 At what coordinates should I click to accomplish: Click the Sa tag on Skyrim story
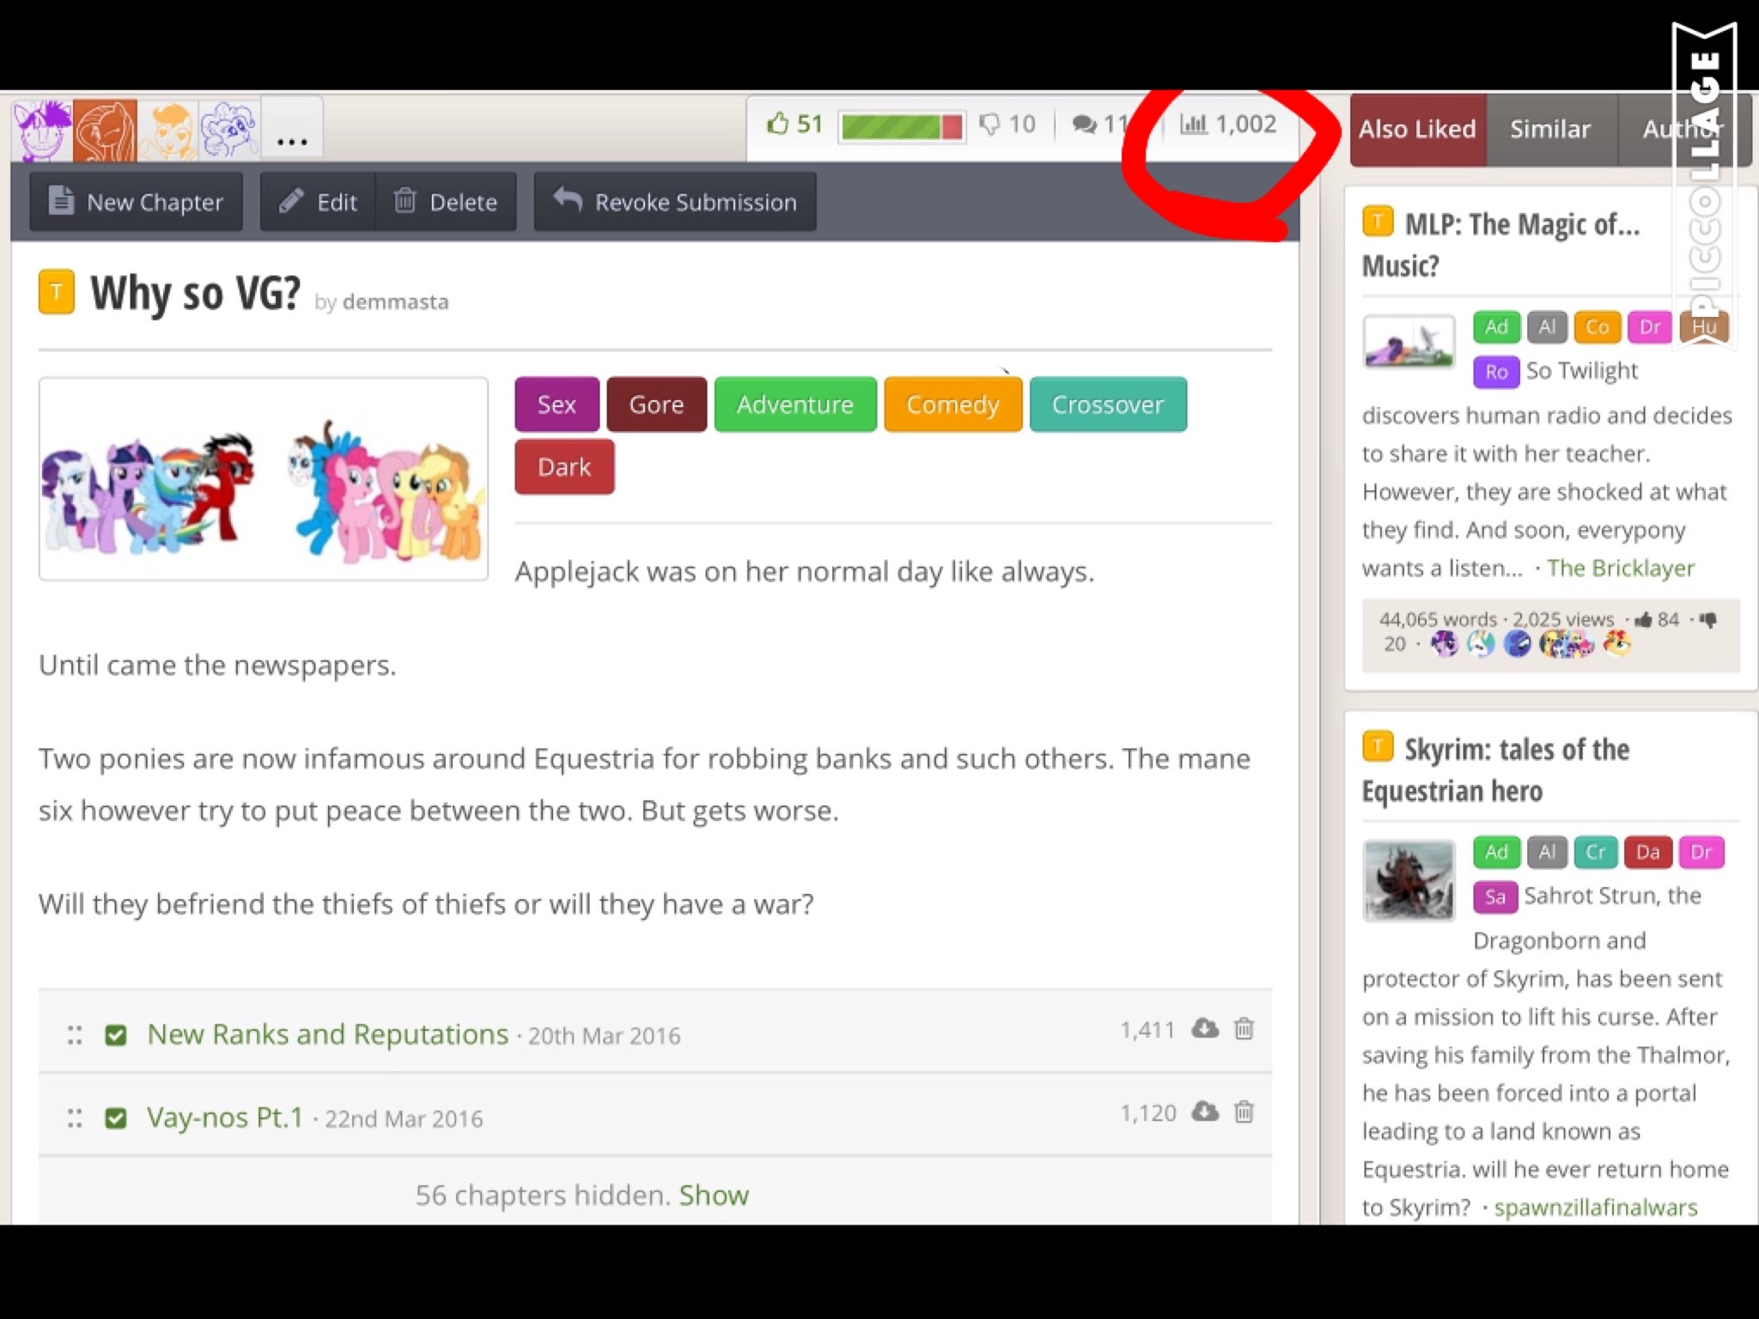[x=1495, y=897]
